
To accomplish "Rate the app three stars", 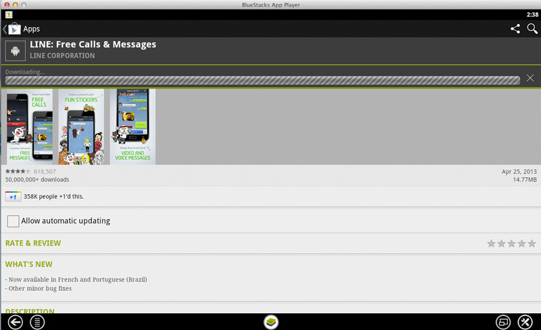I will [x=511, y=243].
